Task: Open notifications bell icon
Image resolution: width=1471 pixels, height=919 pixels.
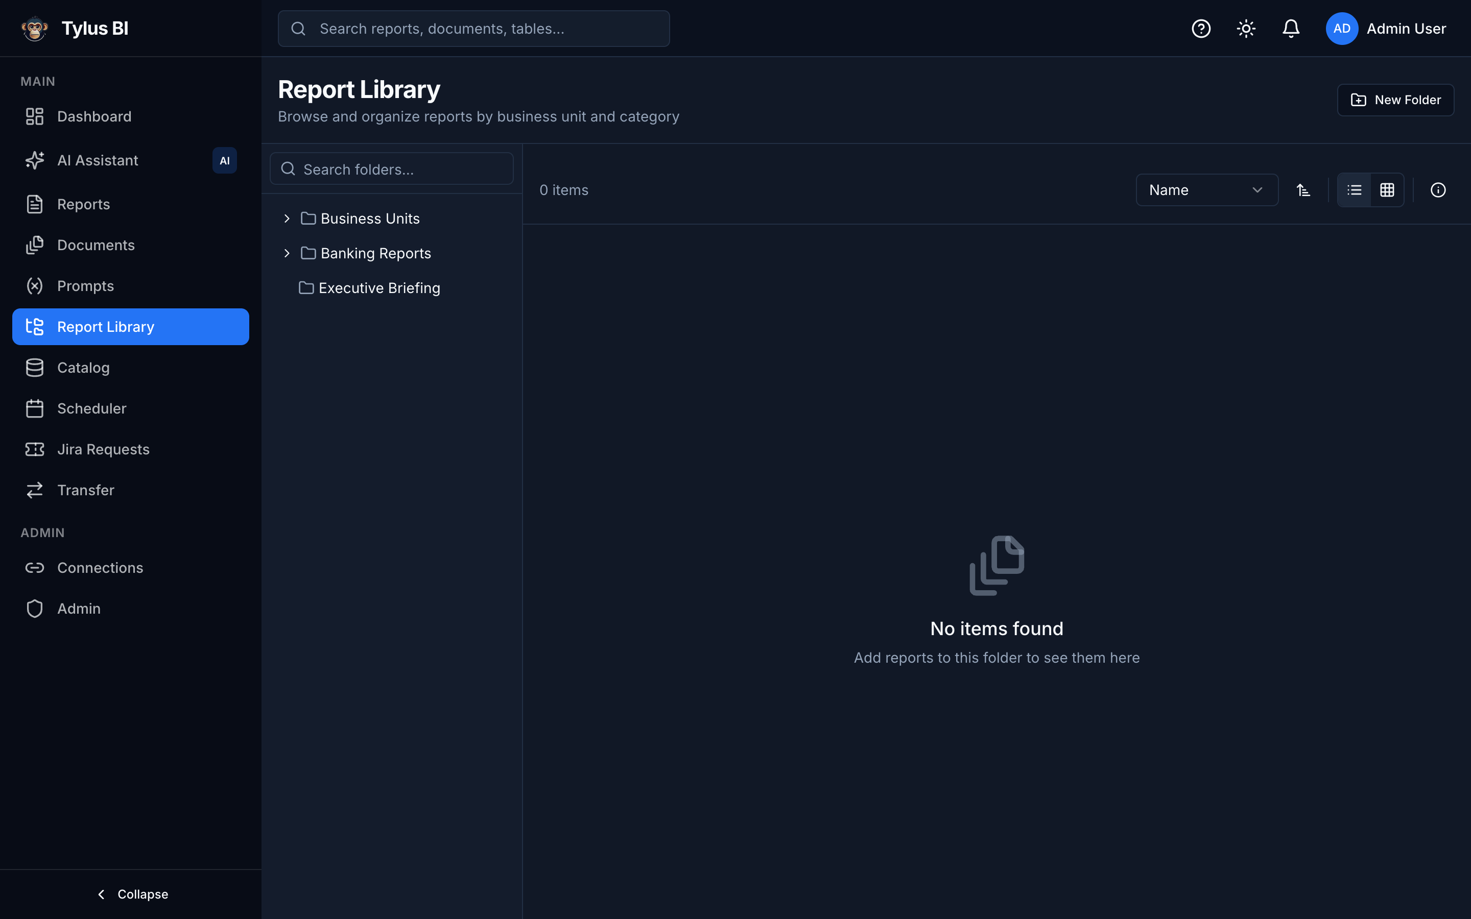Action: point(1291,29)
